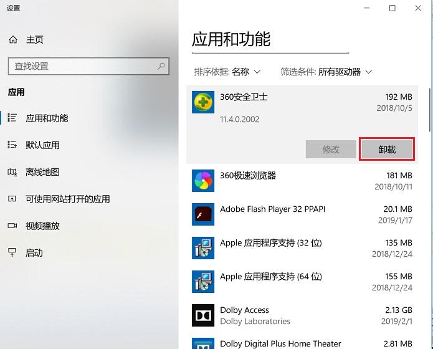
Task: Click the Home (主页) house icon
Action: [13, 39]
